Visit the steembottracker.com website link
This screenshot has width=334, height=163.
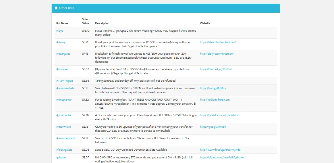tap(218, 42)
